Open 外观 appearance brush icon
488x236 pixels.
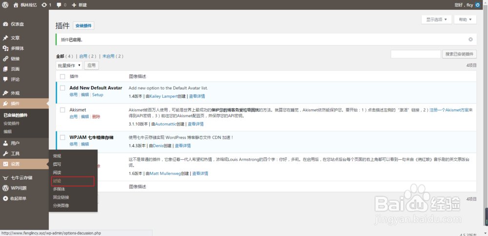[x=5, y=93]
